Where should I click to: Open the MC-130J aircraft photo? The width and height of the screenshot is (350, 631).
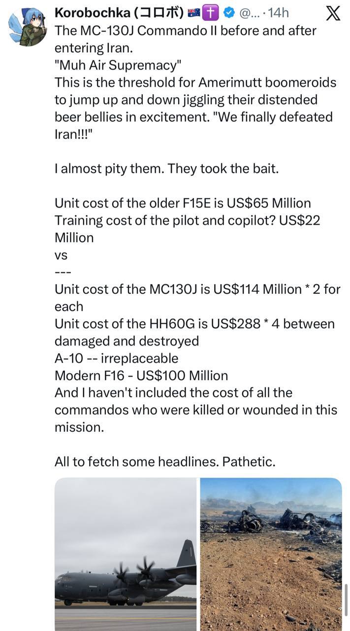click(x=125, y=554)
